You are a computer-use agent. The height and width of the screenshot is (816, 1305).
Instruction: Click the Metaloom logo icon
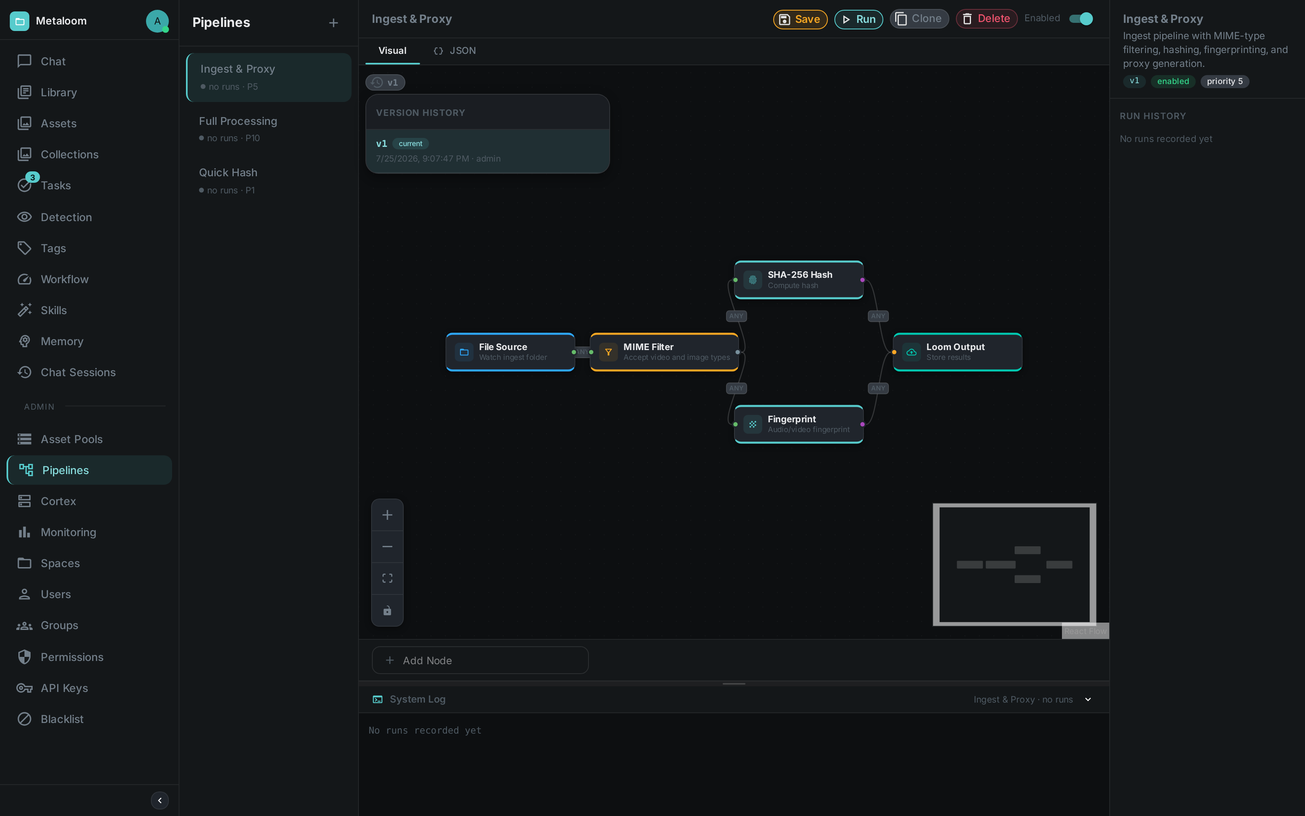point(20,21)
